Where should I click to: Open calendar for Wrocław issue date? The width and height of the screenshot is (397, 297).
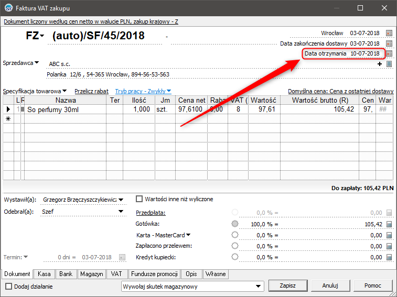[389, 33]
